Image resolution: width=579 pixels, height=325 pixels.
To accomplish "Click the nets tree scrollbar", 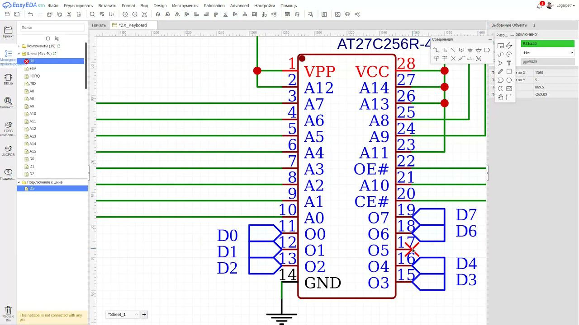I will point(86,66).
